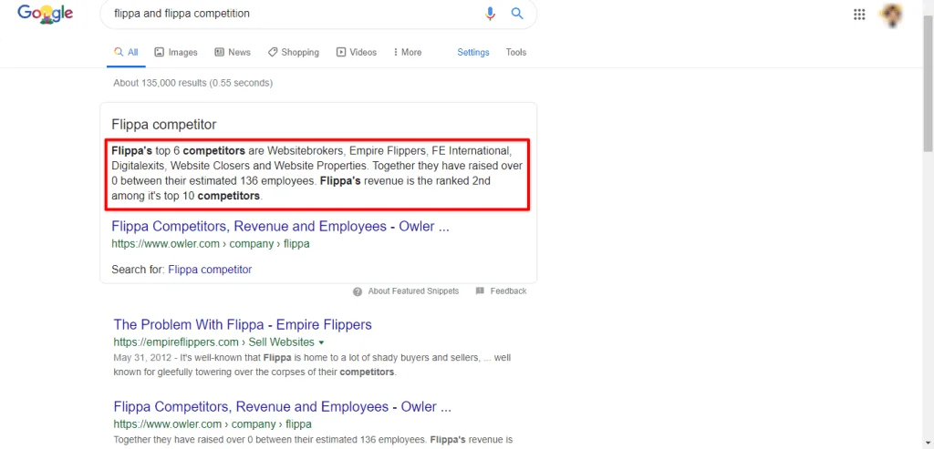The width and height of the screenshot is (934, 449).
Task: Click the page vertical scrollbar
Action: [x=928, y=83]
